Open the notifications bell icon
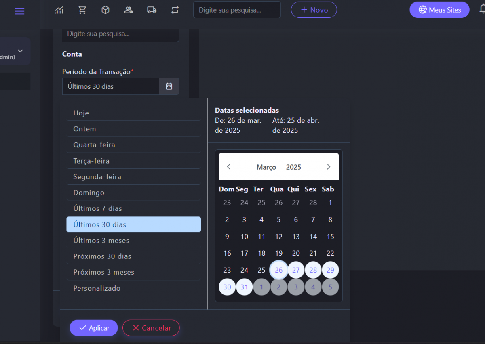 (x=481, y=10)
